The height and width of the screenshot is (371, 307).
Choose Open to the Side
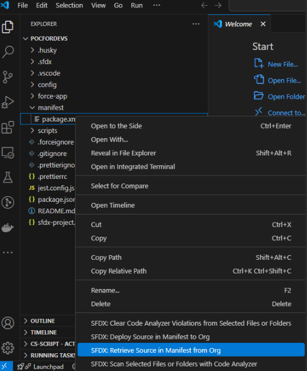[191, 126]
